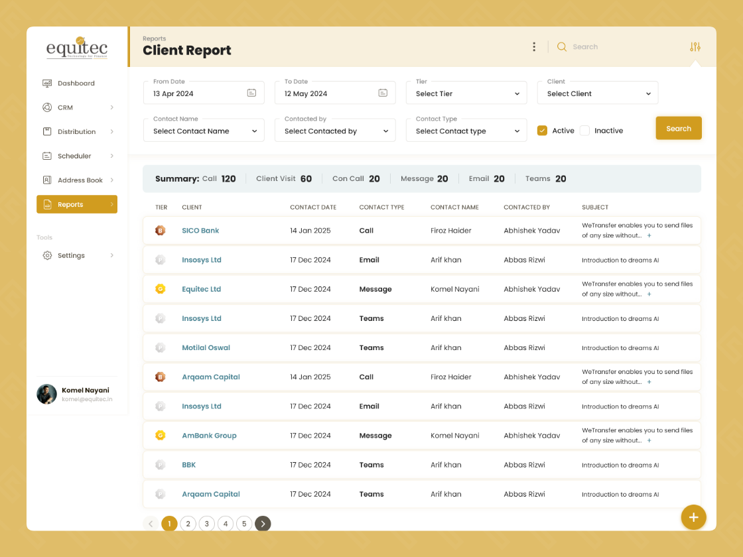The width and height of the screenshot is (743, 557).
Task: Expand subject plus icon for AmBank Group row
Action: [x=649, y=440]
